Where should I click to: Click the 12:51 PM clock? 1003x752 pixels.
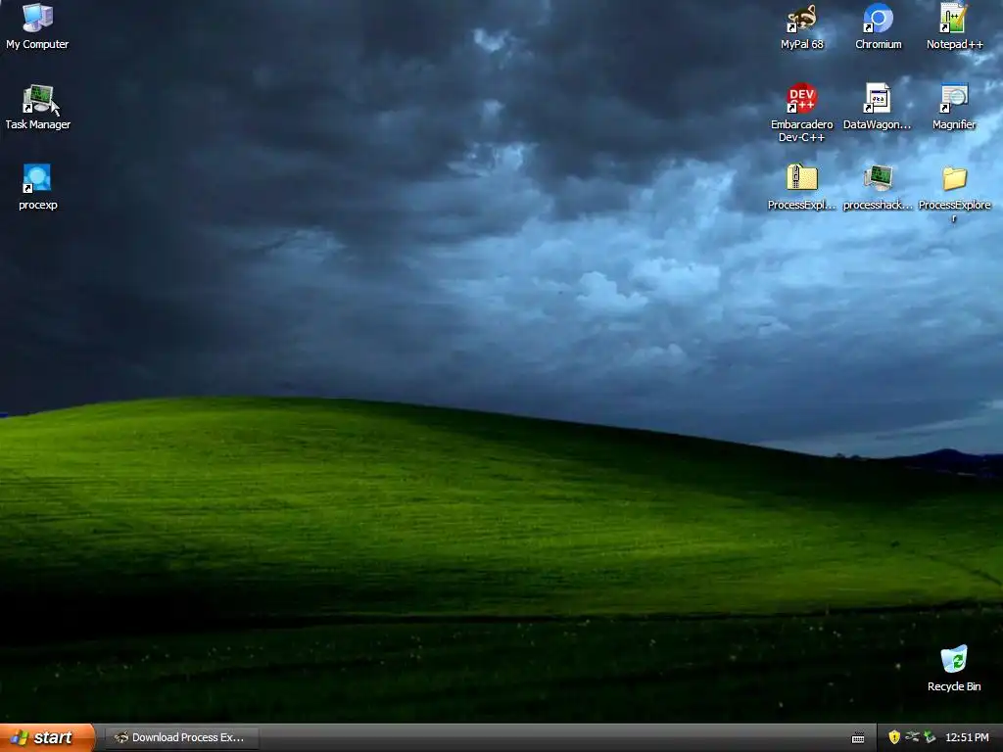click(x=967, y=738)
